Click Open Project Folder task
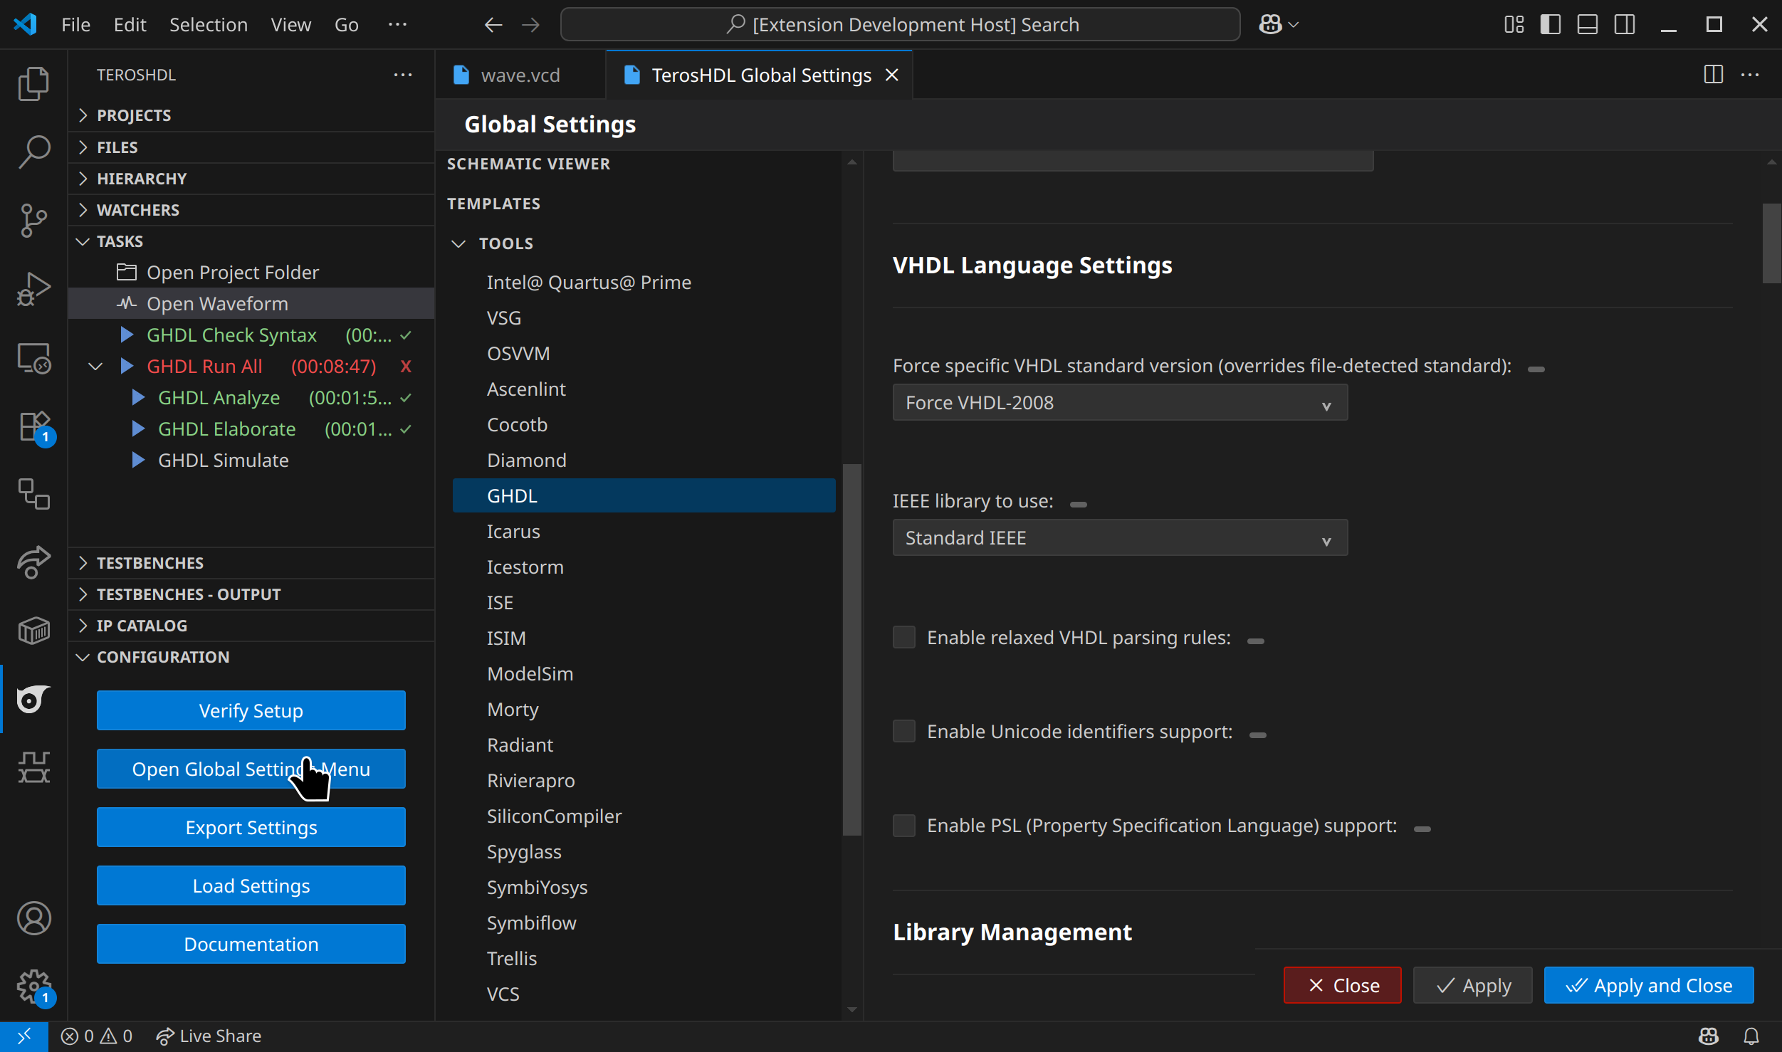Screen dimensions: 1782x1052 tap(251, 272)
